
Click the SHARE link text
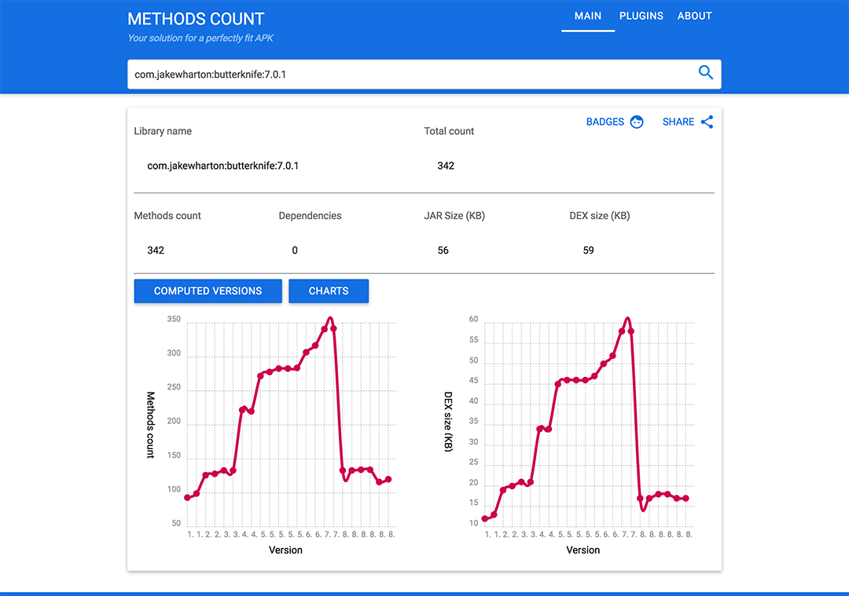(x=678, y=122)
